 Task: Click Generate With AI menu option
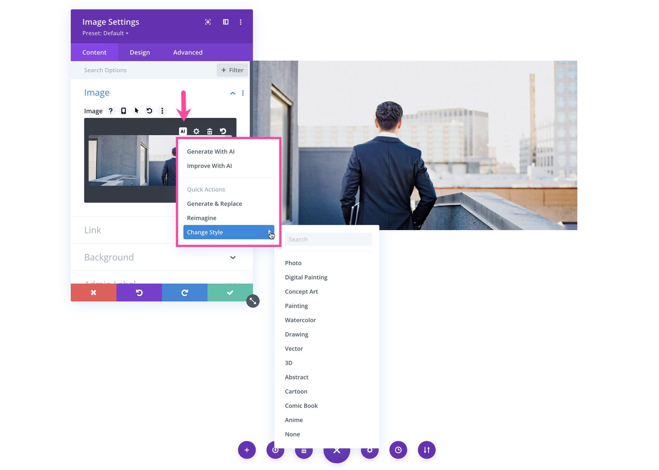click(210, 151)
